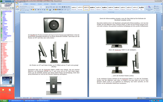Click the sort icon
163x102 pixels.
click(67, 7)
